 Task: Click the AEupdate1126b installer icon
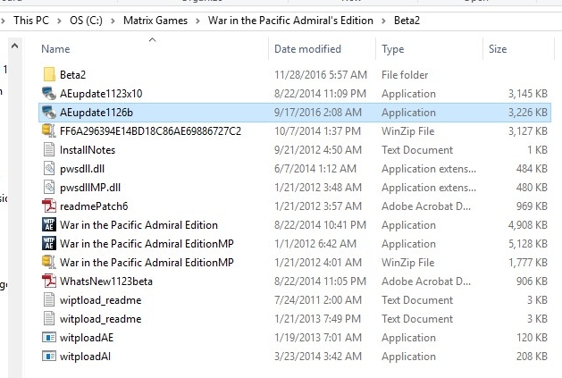(x=49, y=113)
